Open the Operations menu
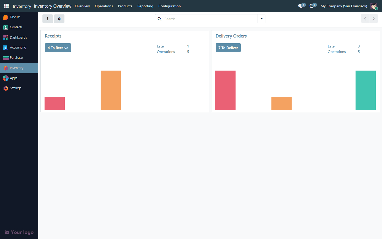 104,6
